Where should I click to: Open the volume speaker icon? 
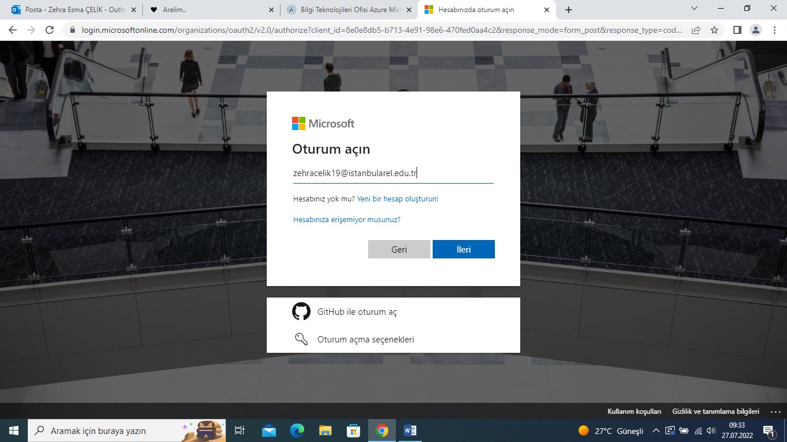(711, 430)
